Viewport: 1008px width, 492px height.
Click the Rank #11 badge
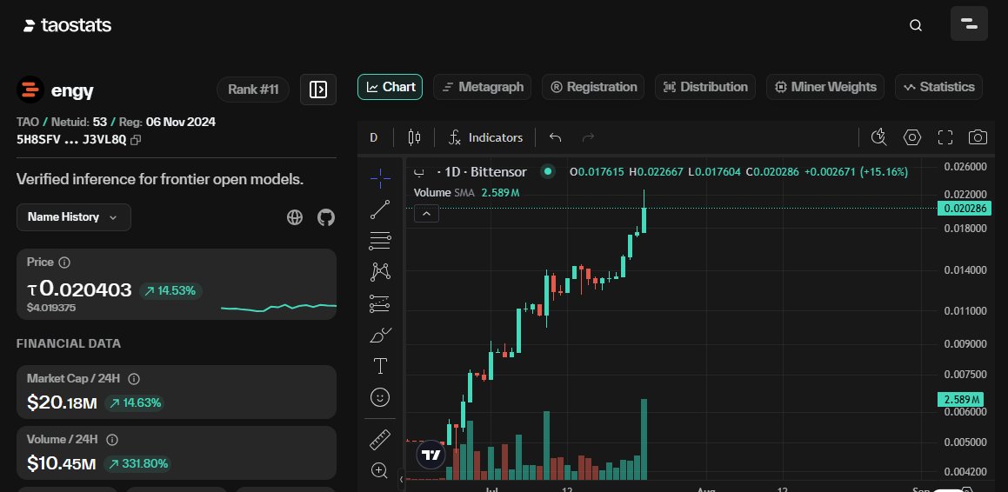pos(253,90)
